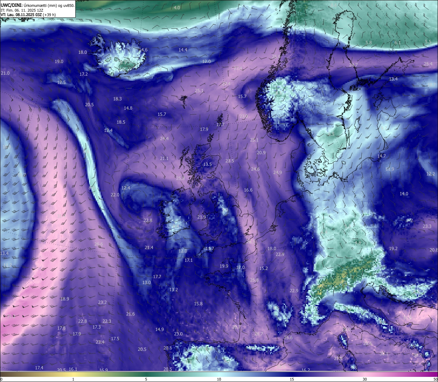This screenshot has width=438, height=382.
Task: Click the 15.8 value in the Bay of Biscay
Action: (x=198, y=304)
